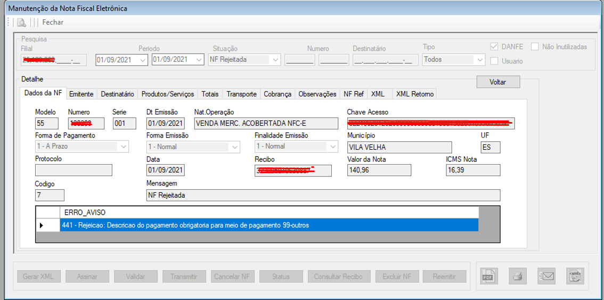Click the Filial input field
This screenshot has width=604, height=300.
click(x=54, y=60)
